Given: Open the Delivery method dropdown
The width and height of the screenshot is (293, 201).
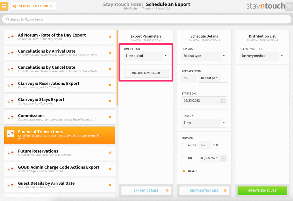Looking at the screenshot, I should coord(262,56).
